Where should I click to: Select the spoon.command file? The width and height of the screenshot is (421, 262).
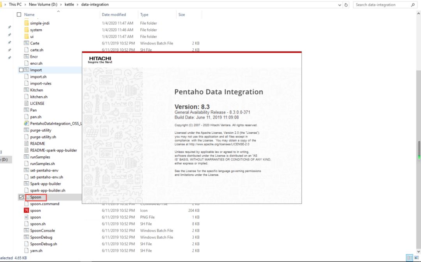tap(44, 204)
